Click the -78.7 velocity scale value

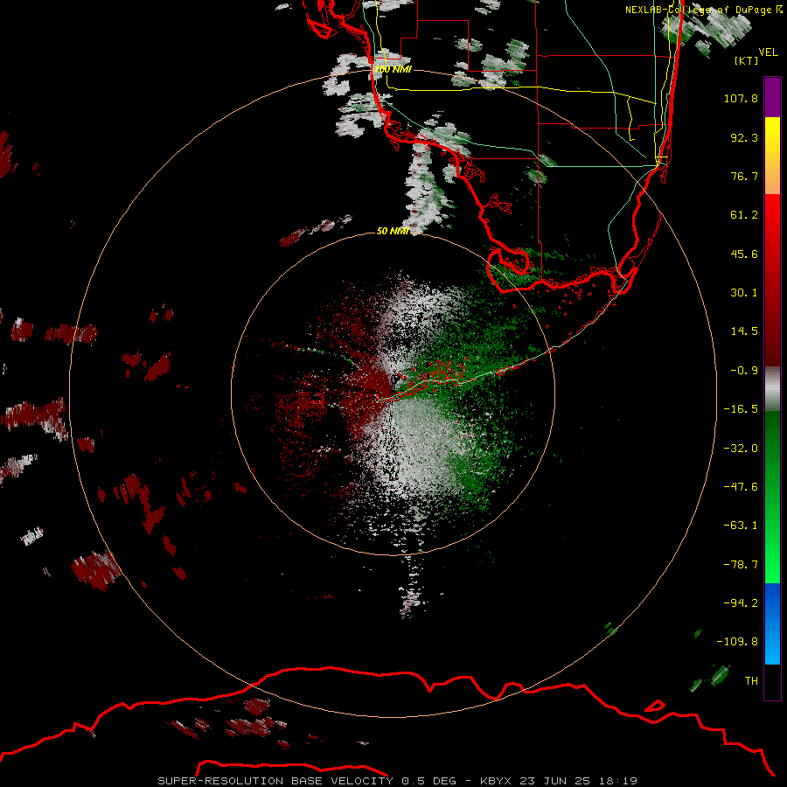click(x=741, y=565)
